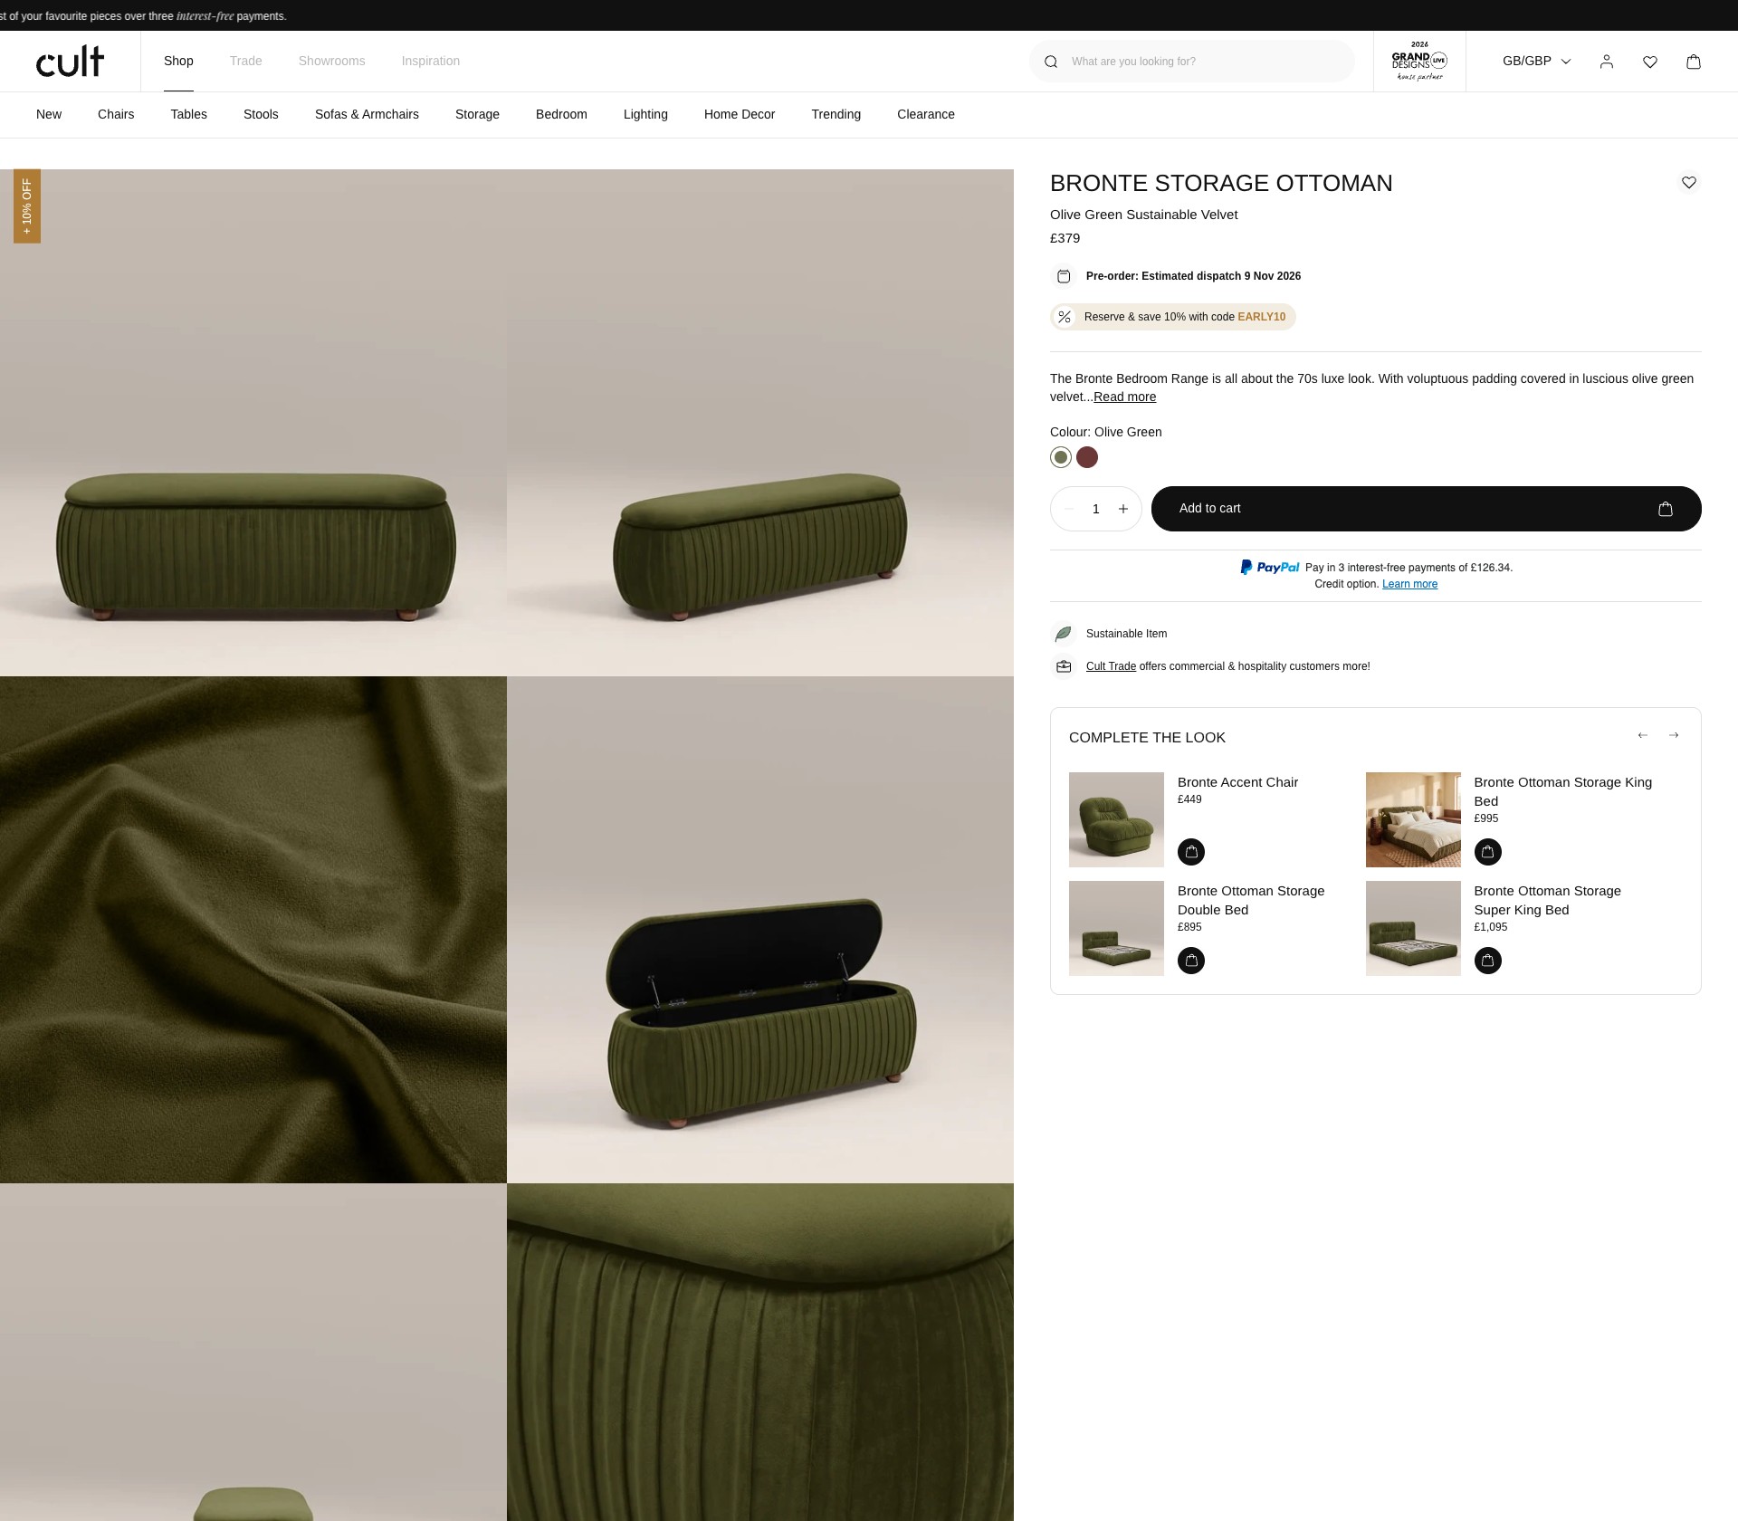The width and height of the screenshot is (1738, 1521).
Task: Open the Lighting category
Action: [x=645, y=114]
